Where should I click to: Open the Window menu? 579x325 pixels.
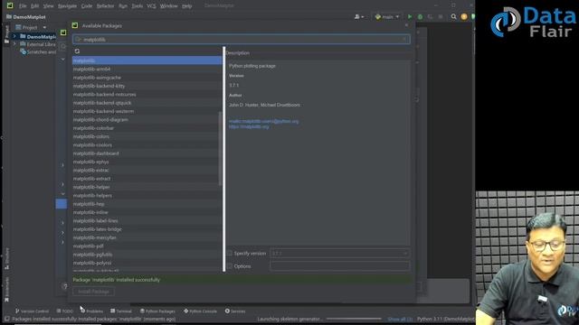[169, 6]
